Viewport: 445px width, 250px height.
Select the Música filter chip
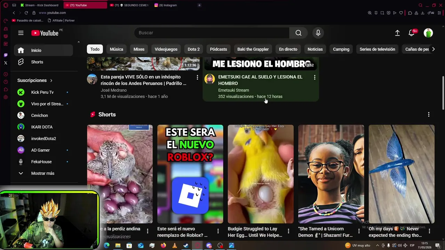116,49
